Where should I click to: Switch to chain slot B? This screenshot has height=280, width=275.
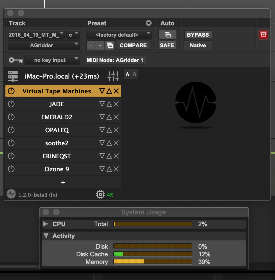pos(135,74)
